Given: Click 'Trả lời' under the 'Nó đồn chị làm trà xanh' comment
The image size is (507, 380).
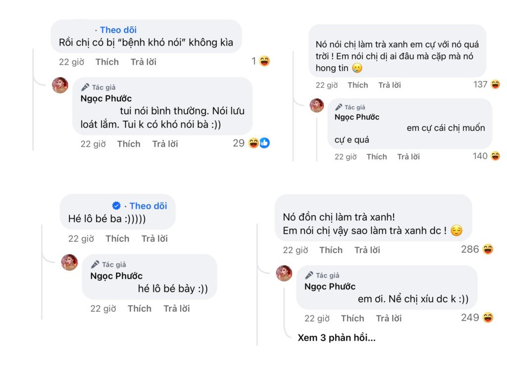Looking at the screenshot, I should point(367,250).
